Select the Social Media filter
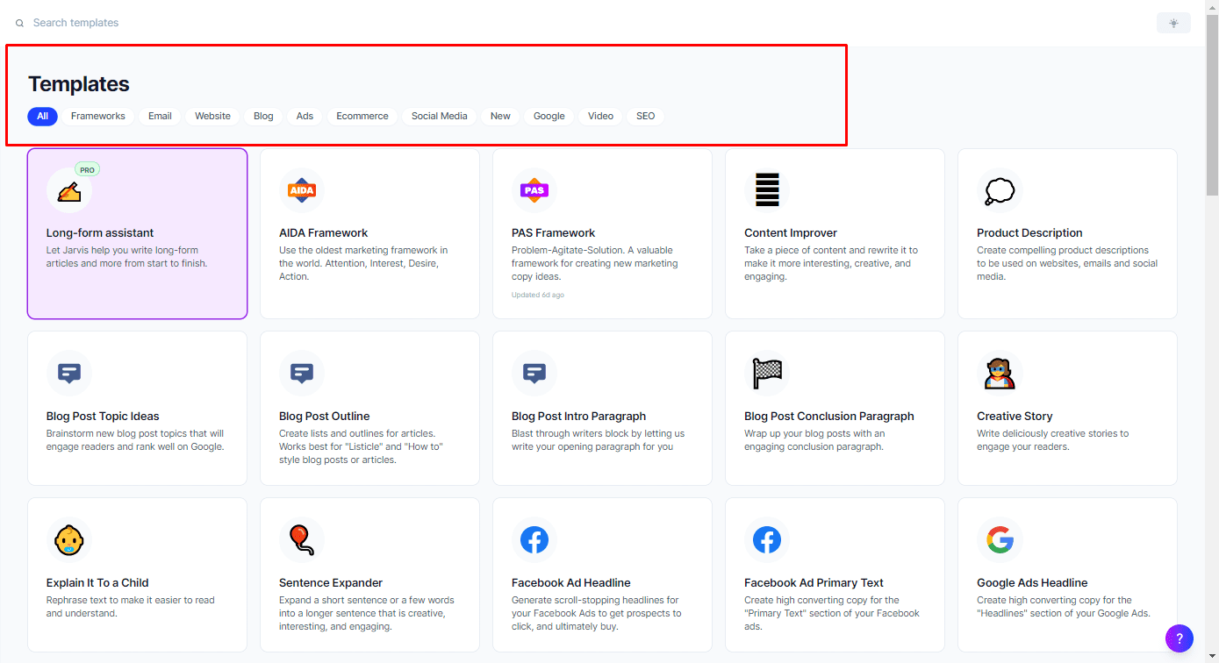The height and width of the screenshot is (663, 1219). 440,116
